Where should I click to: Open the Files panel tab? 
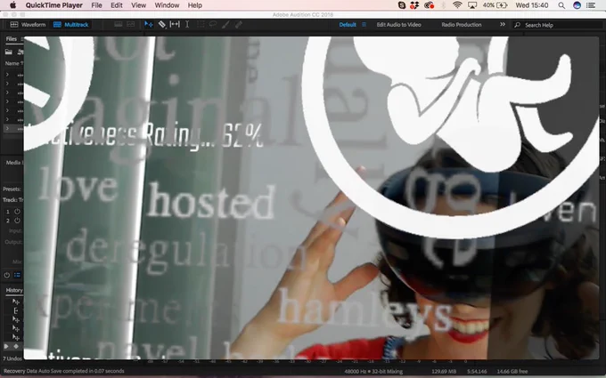coord(12,39)
